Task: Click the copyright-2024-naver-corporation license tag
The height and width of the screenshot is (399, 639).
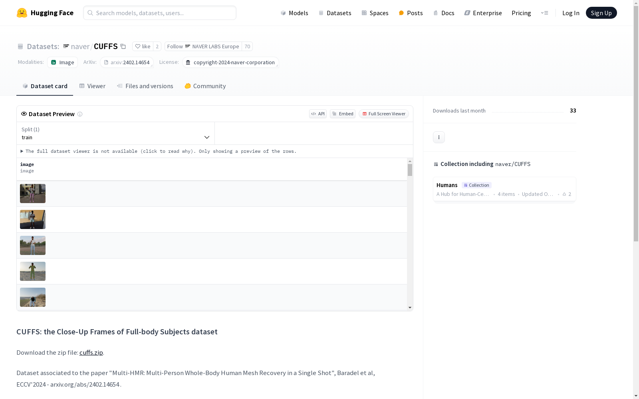Action: 230,62
